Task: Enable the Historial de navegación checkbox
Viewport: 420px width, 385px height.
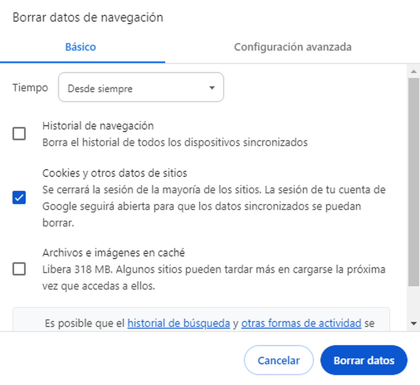Action: pos(19,134)
